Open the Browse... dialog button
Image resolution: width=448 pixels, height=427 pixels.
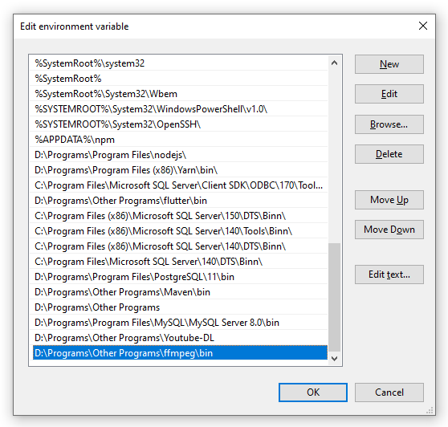(x=389, y=124)
